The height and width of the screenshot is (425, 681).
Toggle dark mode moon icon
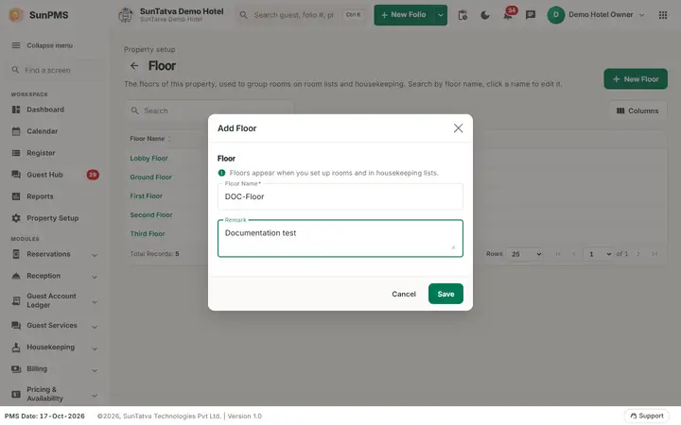485,15
